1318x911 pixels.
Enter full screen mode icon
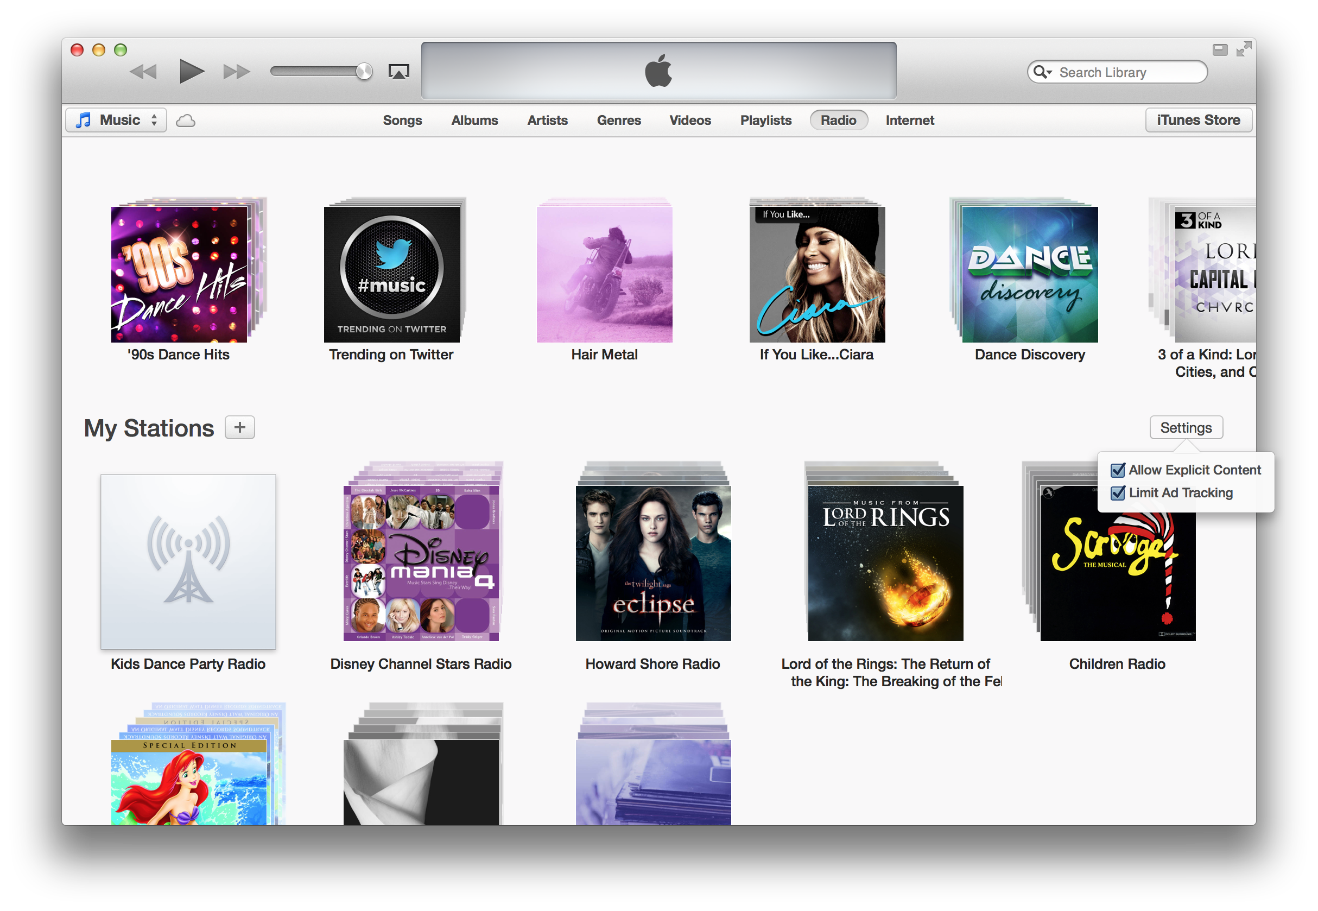point(1244,49)
